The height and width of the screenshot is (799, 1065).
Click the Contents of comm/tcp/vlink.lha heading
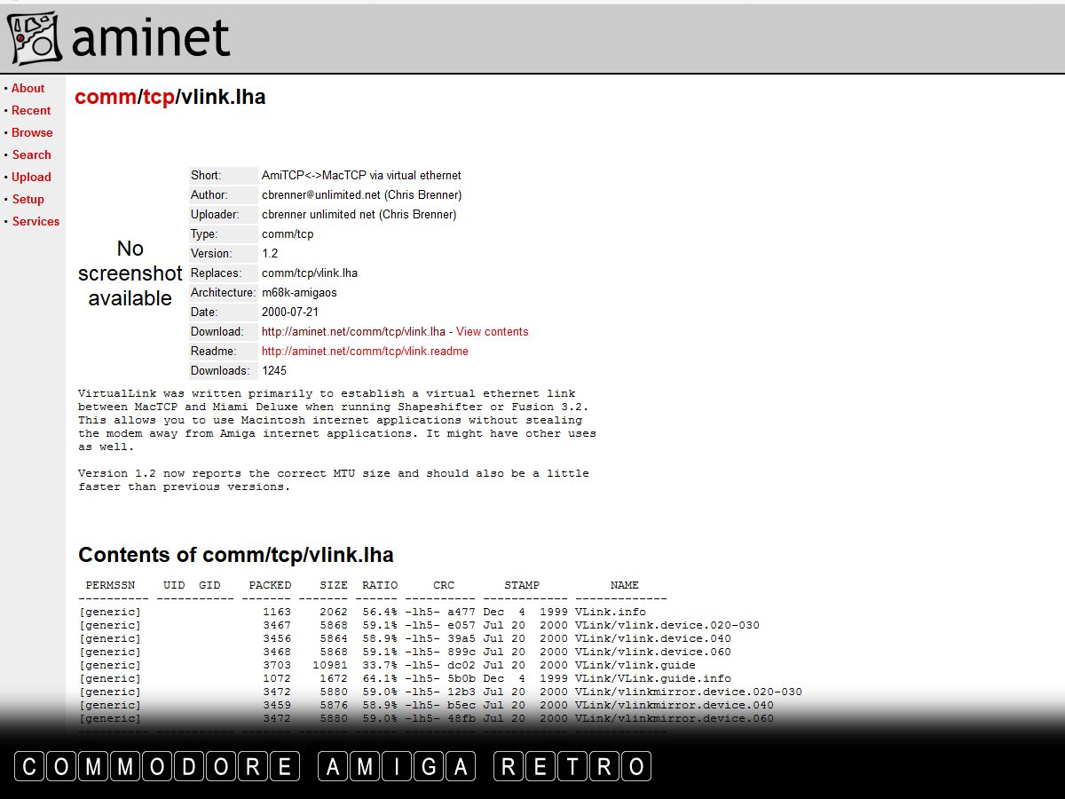(235, 555)
